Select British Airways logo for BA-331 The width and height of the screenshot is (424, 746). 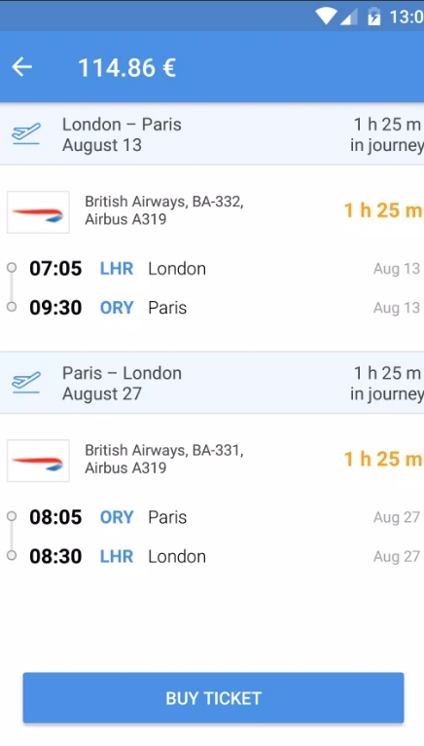coord(38,461)
